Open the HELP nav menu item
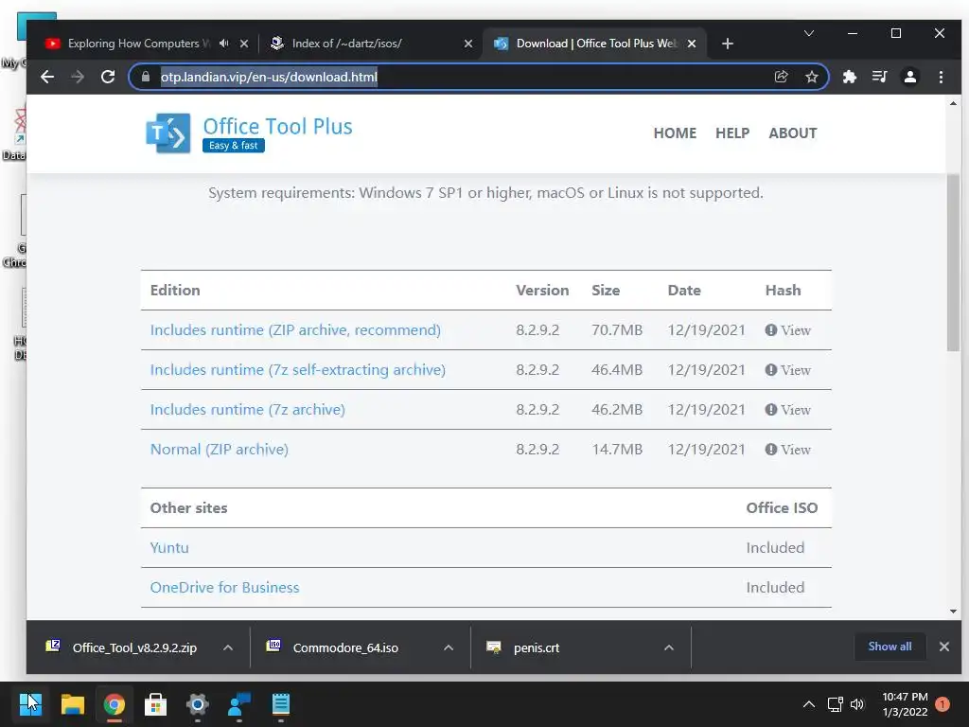969x727 pixels. click(x=732, y=133)
